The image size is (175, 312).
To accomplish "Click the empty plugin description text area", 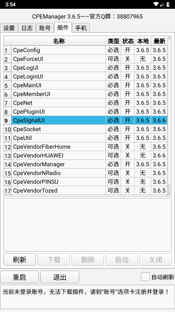I will pyautogui.click(x=87, y=225).
